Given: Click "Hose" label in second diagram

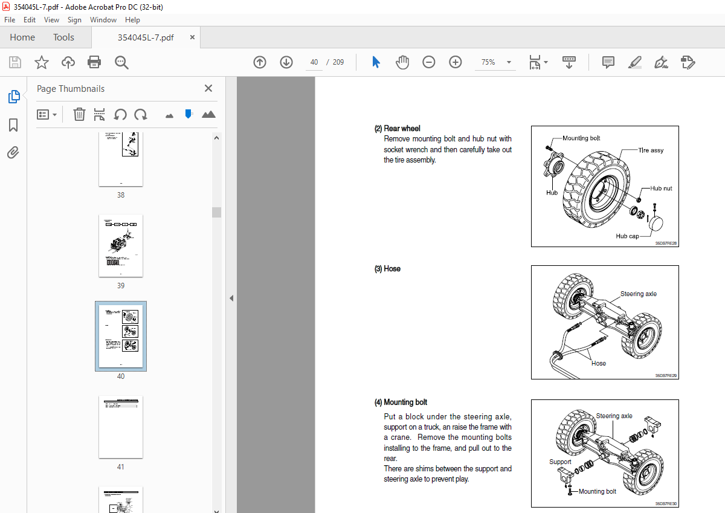Looking at the screenshot, I should click(599, 363).
